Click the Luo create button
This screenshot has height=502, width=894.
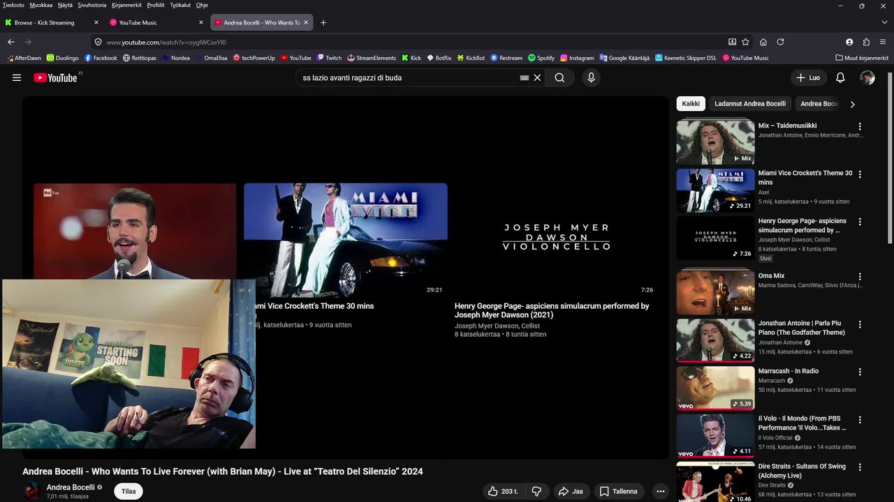pos(809,77)
